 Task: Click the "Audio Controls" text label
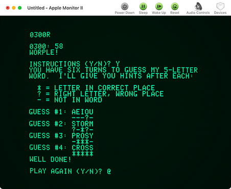pyautogui.click(x=198, y=13)
